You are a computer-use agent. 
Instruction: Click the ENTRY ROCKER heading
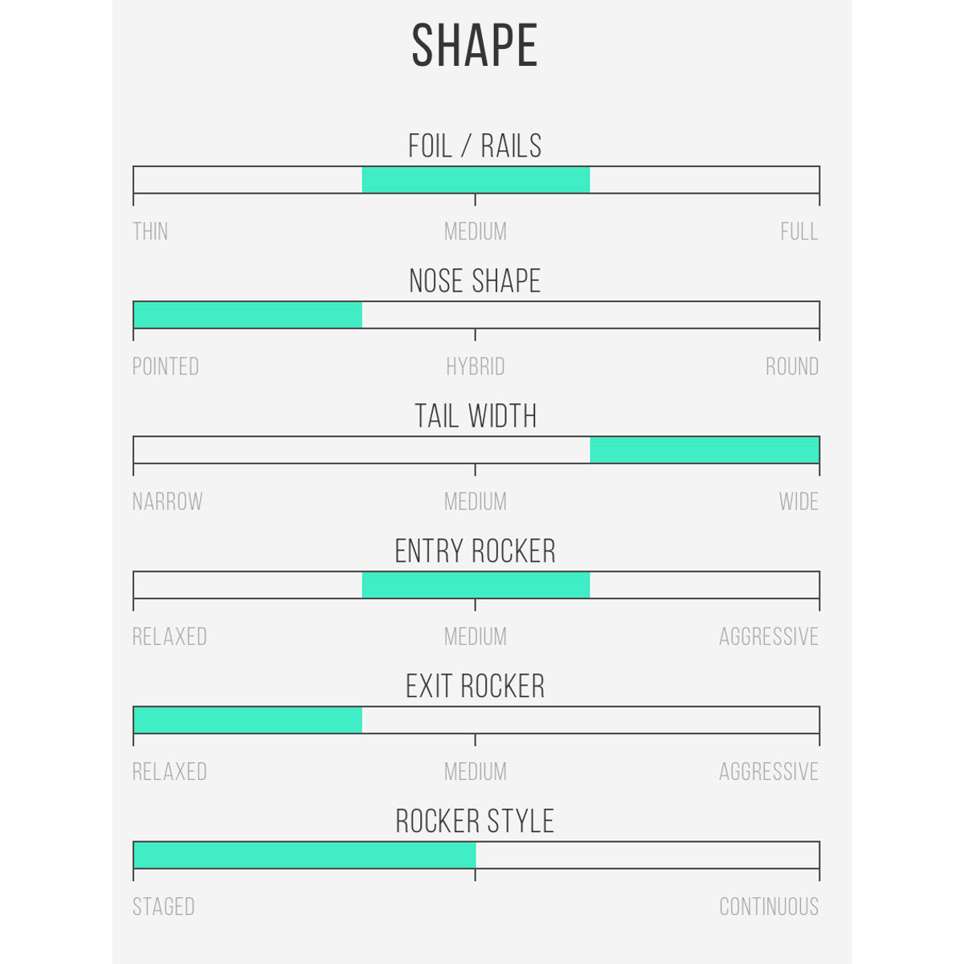click(x=475, y=551)
